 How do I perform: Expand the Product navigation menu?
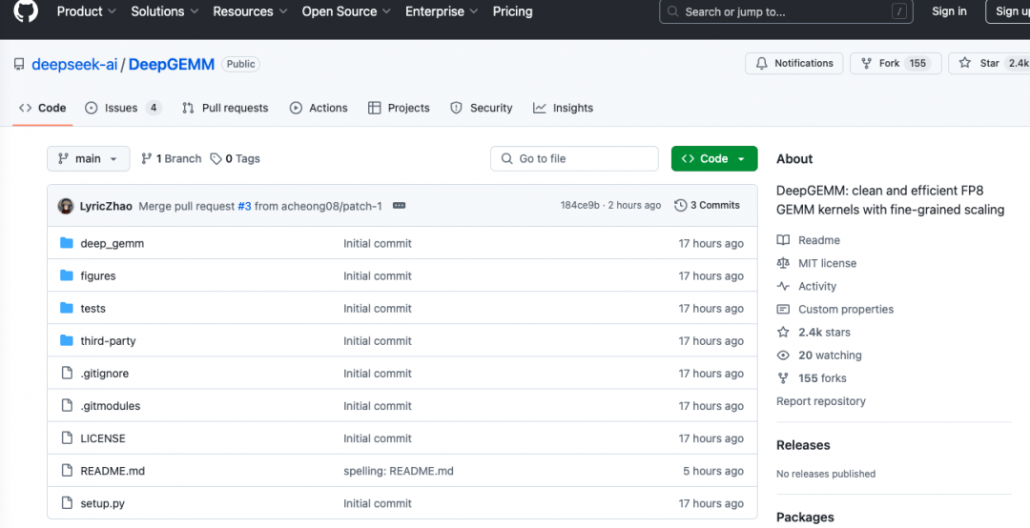(x=86, y=11)
